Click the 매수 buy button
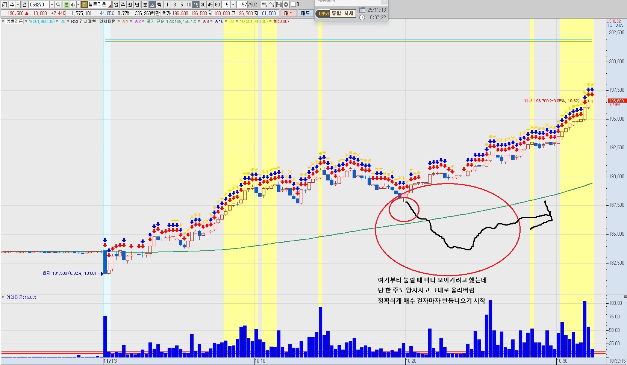Image resolution: width=627 pixels, height=365 pixels. click(x=288, y=13)
